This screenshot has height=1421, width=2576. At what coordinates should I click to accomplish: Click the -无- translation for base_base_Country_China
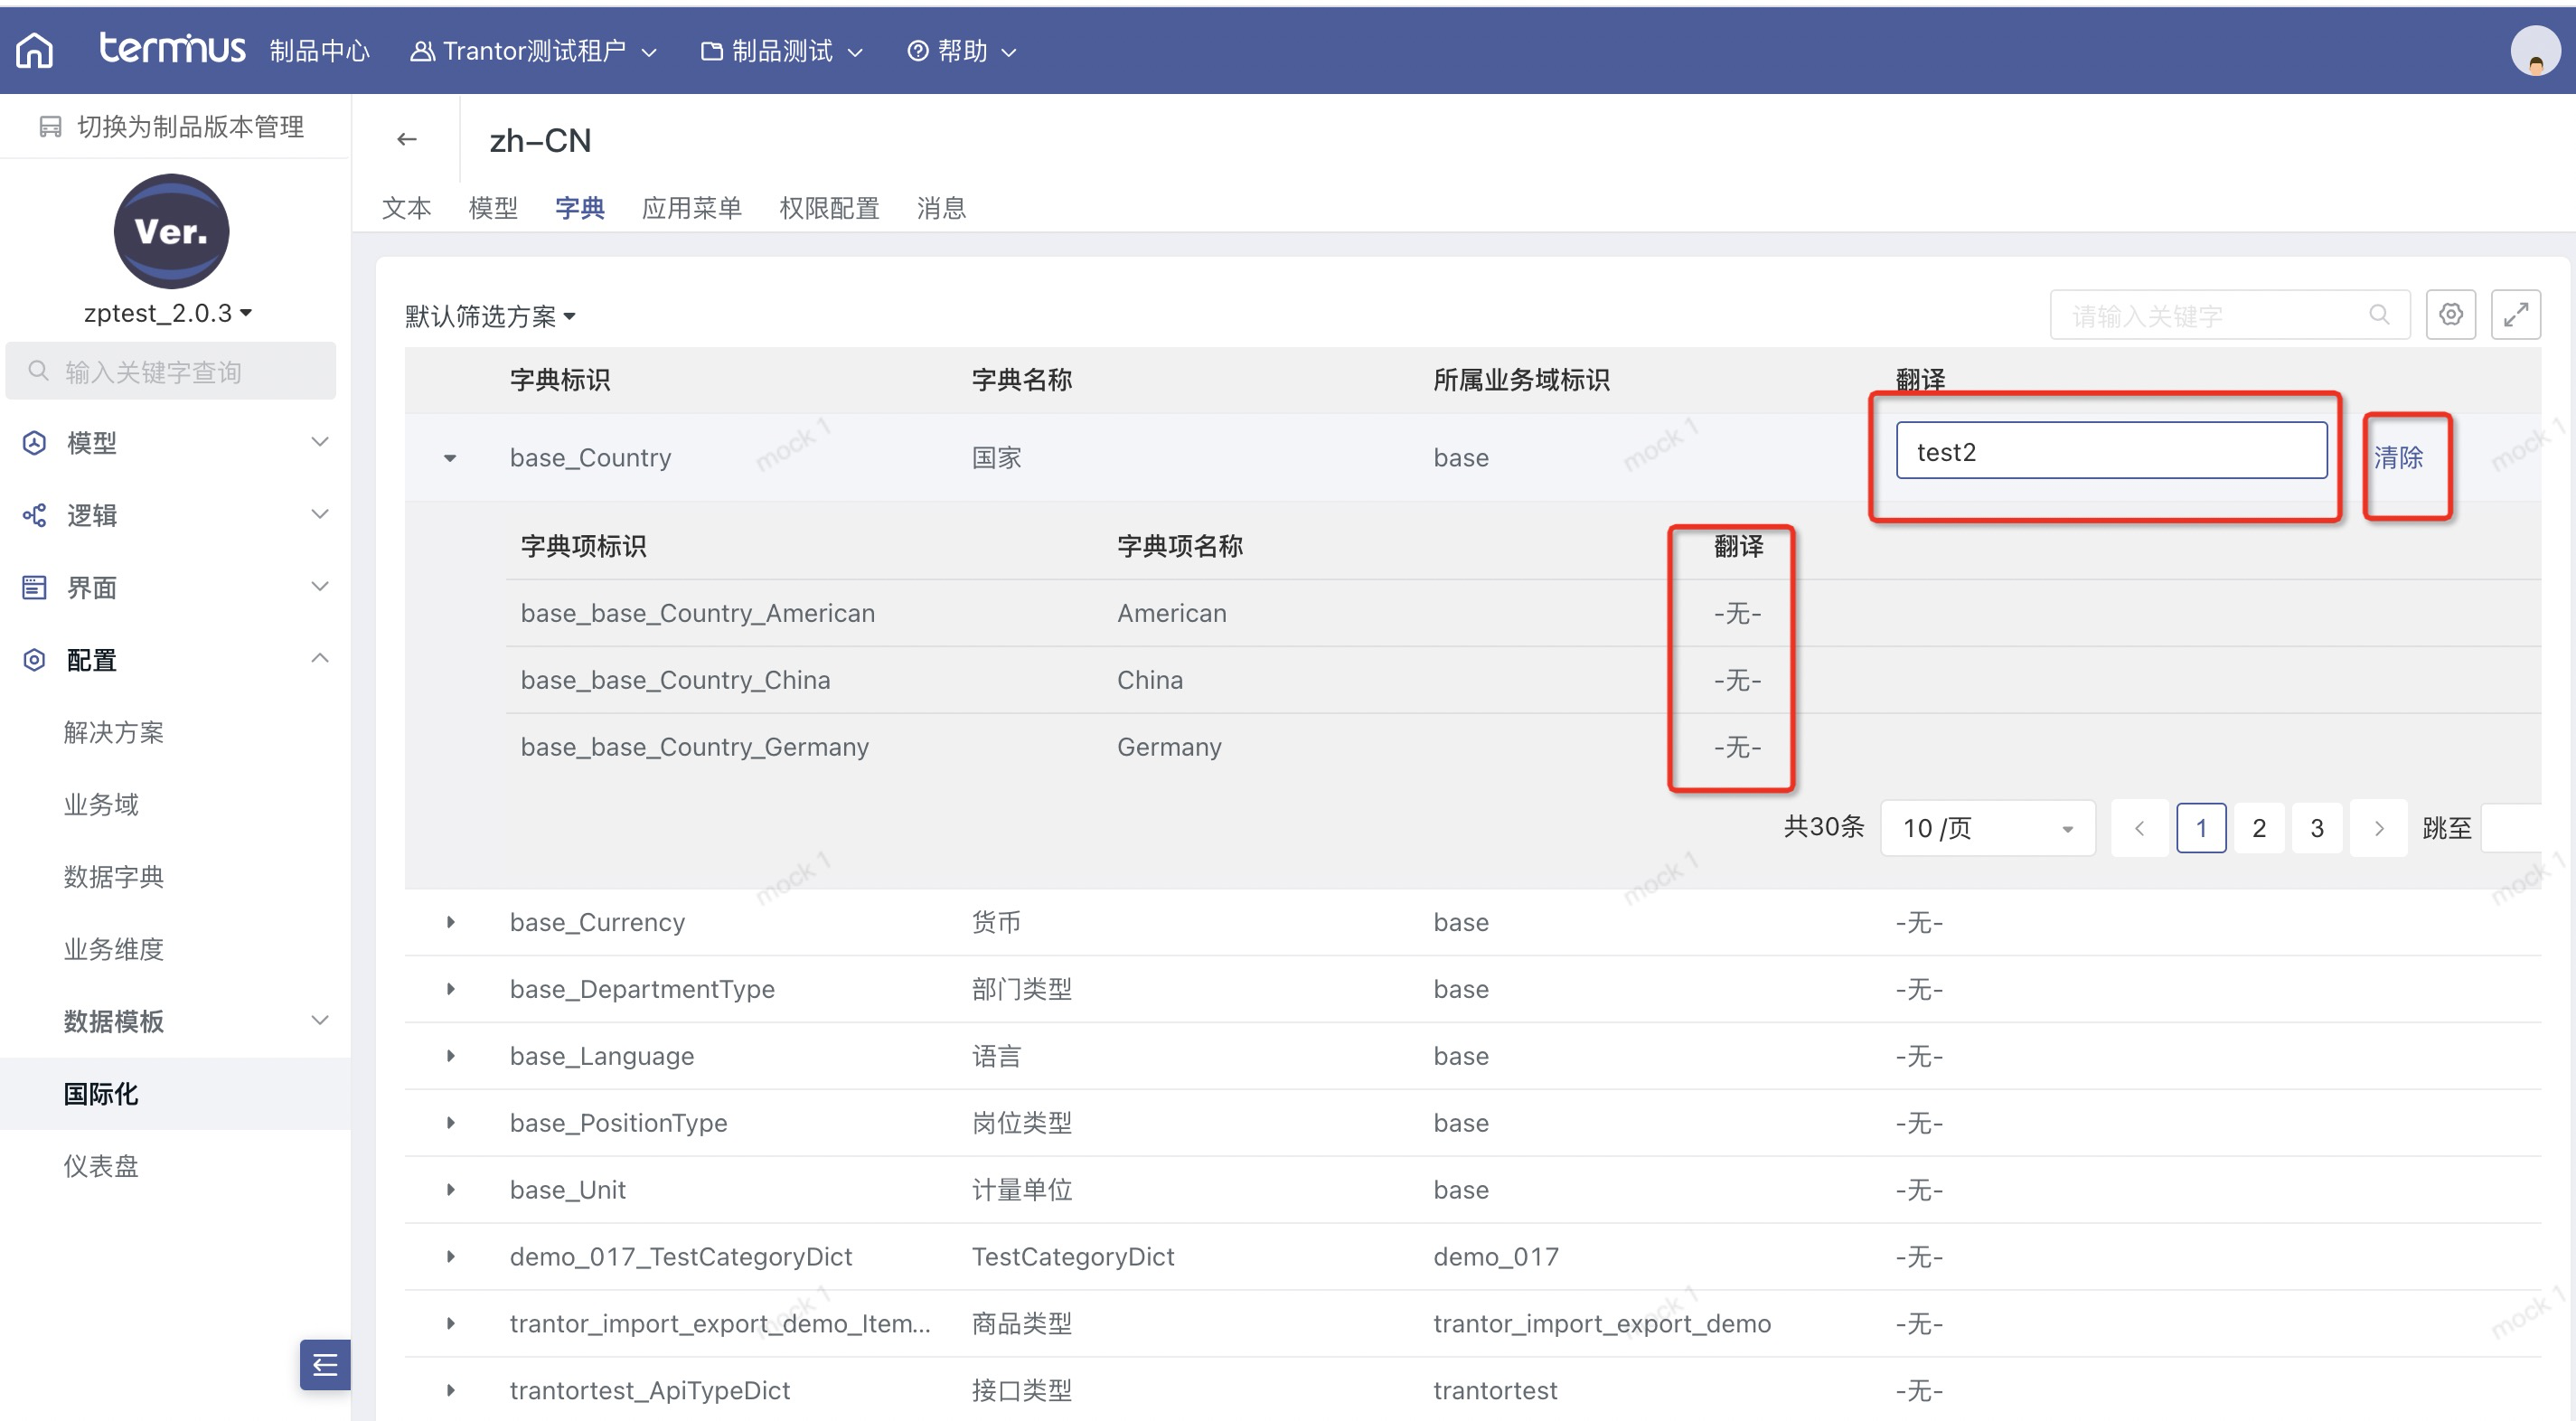pos(1738,680)
